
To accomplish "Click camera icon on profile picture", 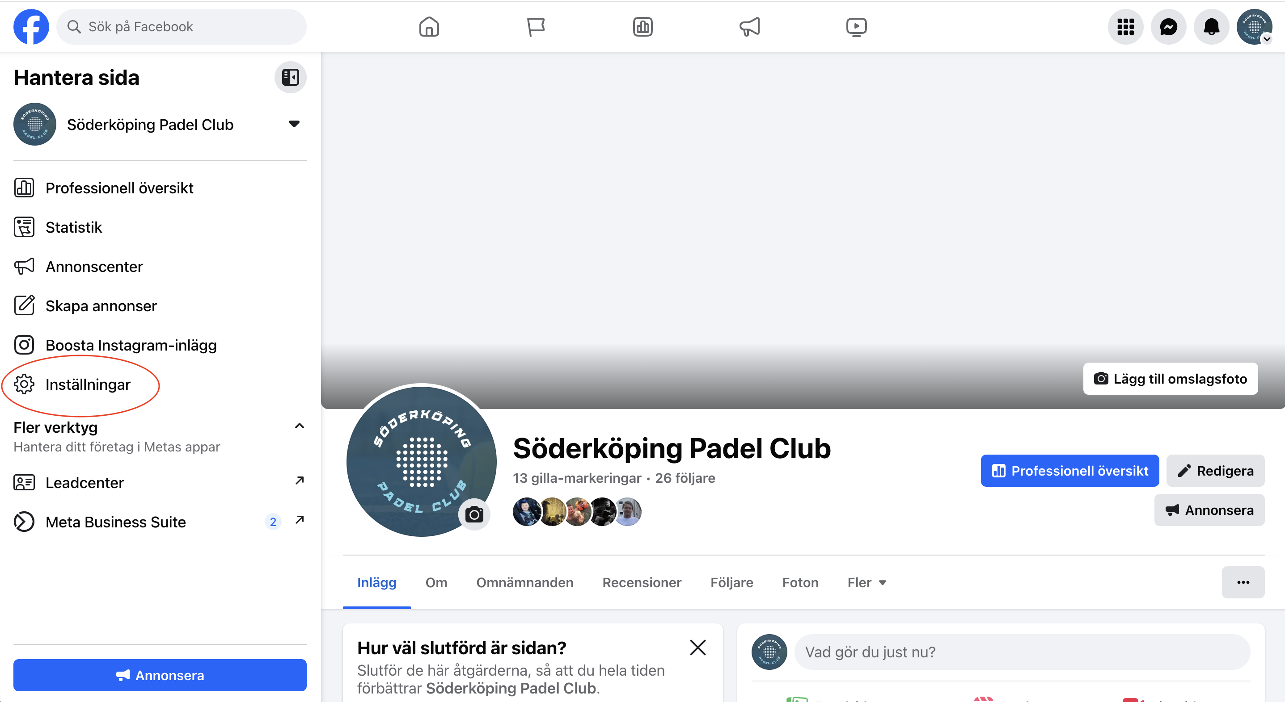I will pos(474,514).
